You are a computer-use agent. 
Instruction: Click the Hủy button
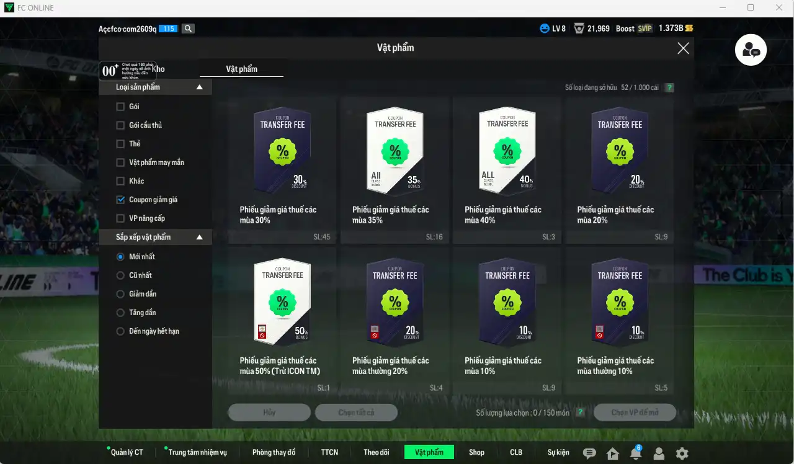point(269,413)
